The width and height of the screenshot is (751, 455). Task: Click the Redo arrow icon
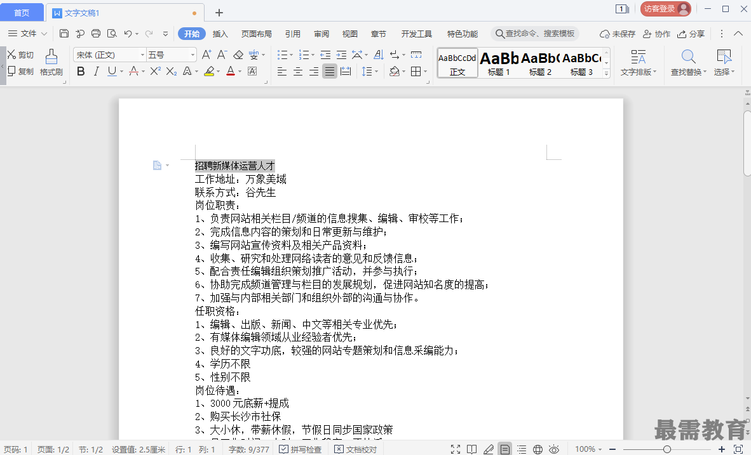click(149, 34)
